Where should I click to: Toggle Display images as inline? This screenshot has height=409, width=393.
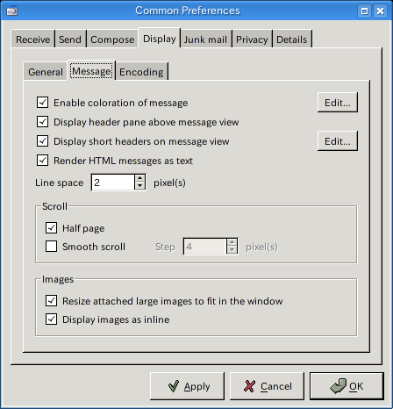(52, 319)
